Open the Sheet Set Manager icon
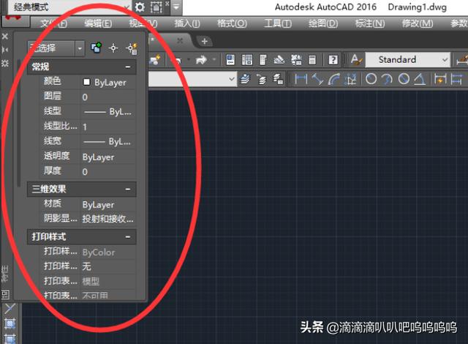The width and height of the screenshot is (468, 344). pos(279,60)
